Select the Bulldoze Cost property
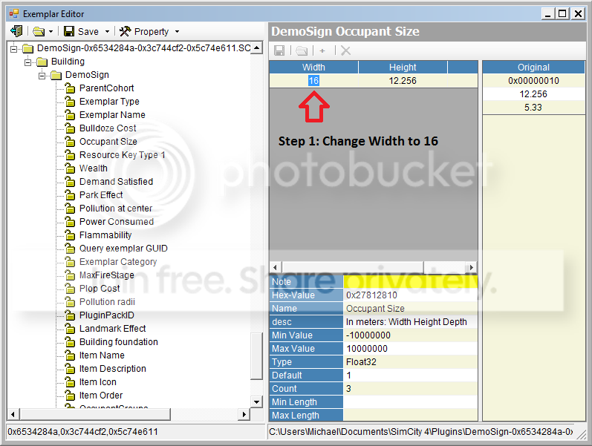The image size is (592, 446). point(108,128)
